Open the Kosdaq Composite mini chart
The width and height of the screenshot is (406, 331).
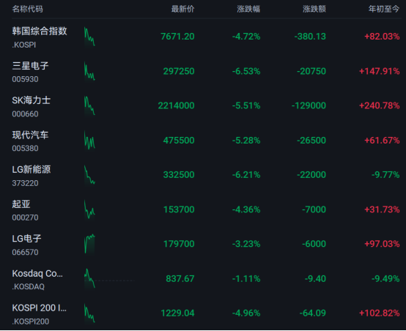89,279
